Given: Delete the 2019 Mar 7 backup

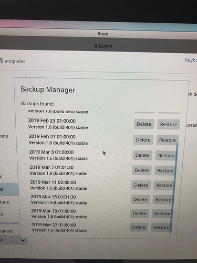Looking at the screenshot, I should coord(141,170).
